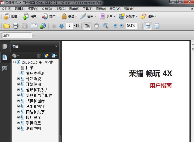Print the document using printer icon

pos(16,26)
